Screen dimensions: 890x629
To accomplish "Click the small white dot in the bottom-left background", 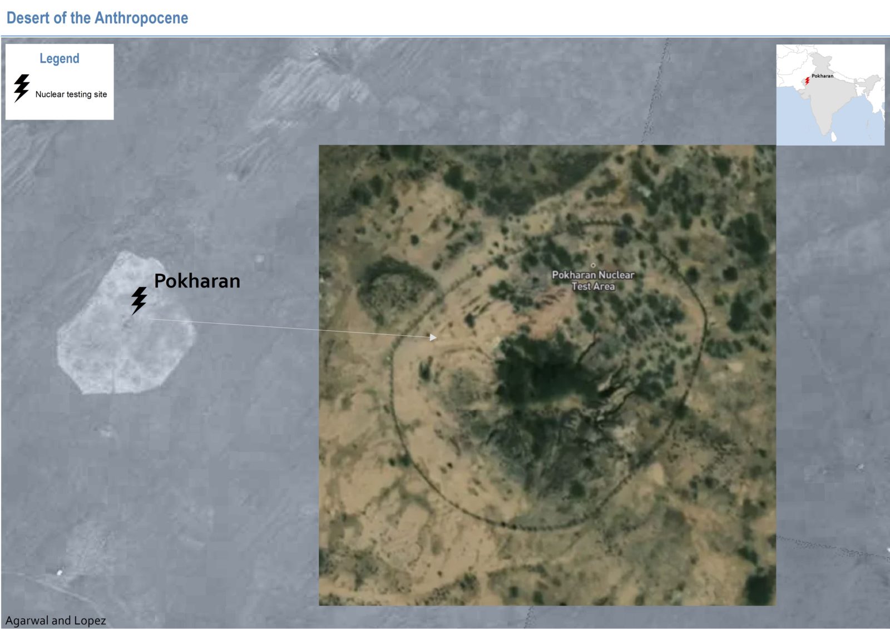I will point(60,572).
